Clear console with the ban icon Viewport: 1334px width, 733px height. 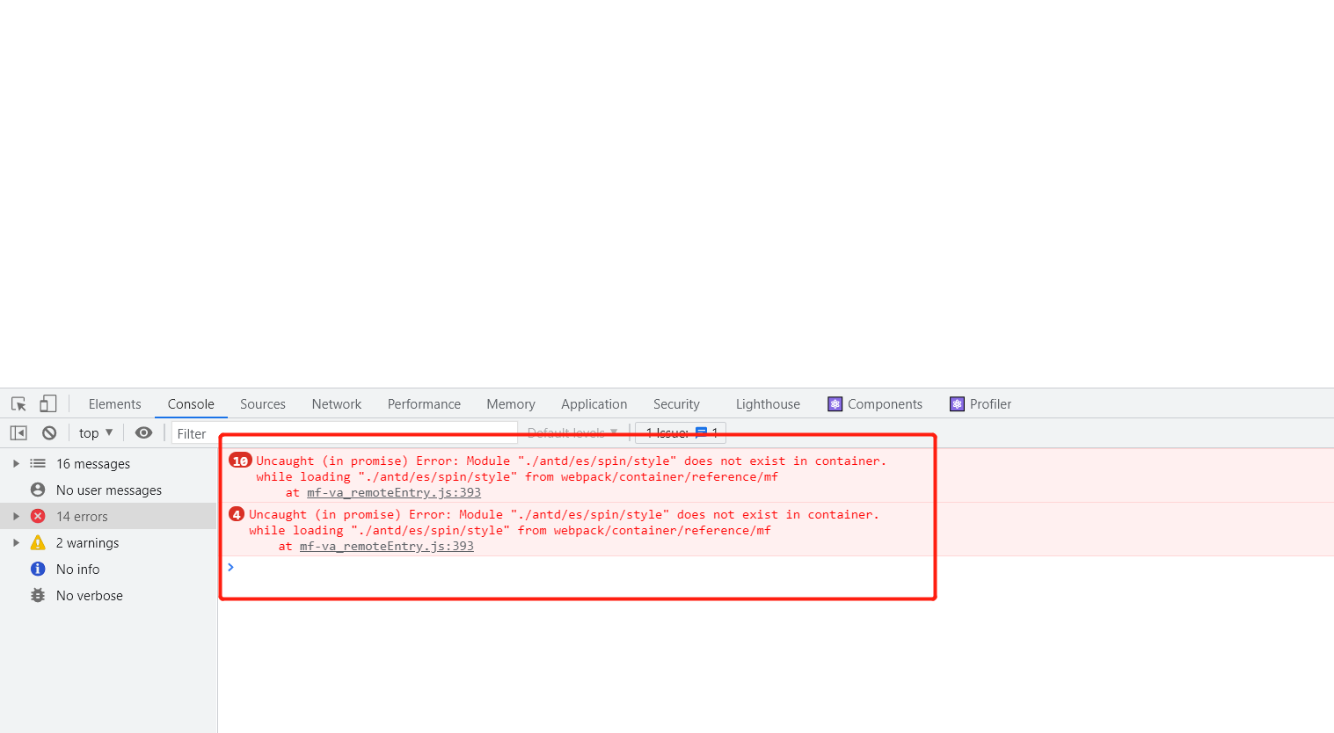coord(49,432)
